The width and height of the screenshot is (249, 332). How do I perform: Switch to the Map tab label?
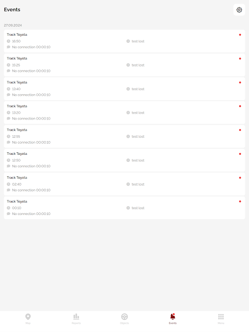coord(28,323)
